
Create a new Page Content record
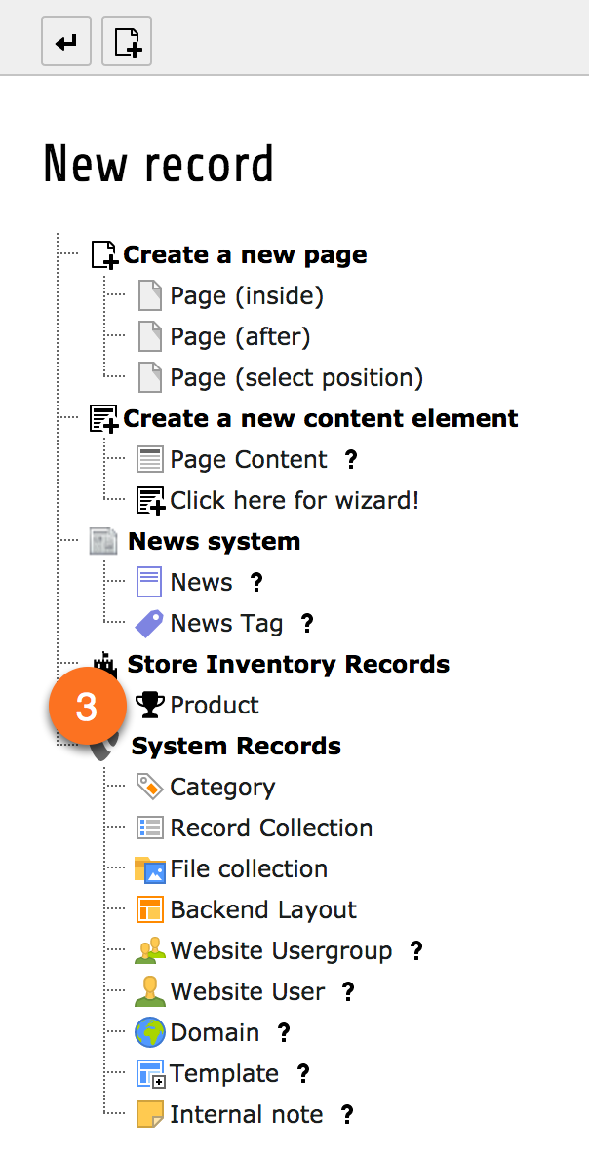(x=249, y=460)
